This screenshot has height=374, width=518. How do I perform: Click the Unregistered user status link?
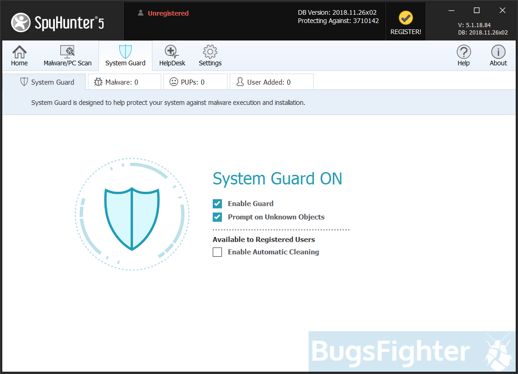168,13
